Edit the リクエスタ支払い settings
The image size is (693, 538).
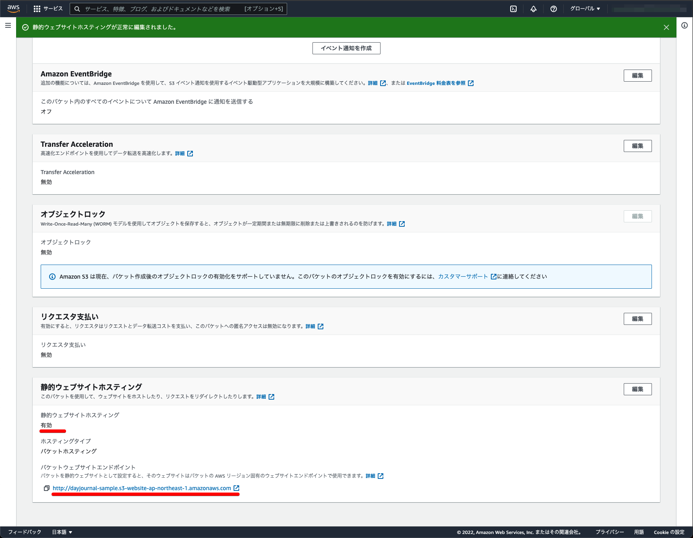(637, 319)
